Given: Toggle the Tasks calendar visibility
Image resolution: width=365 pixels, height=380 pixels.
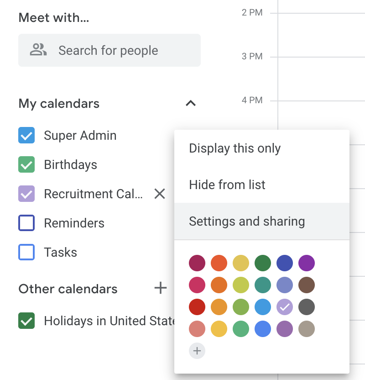Looking at the screenshot, I should tap(26, 252).
